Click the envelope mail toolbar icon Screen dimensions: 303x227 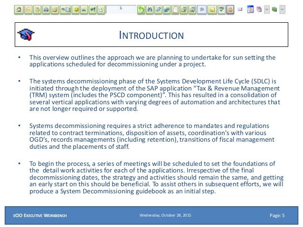tap(28, 9)
